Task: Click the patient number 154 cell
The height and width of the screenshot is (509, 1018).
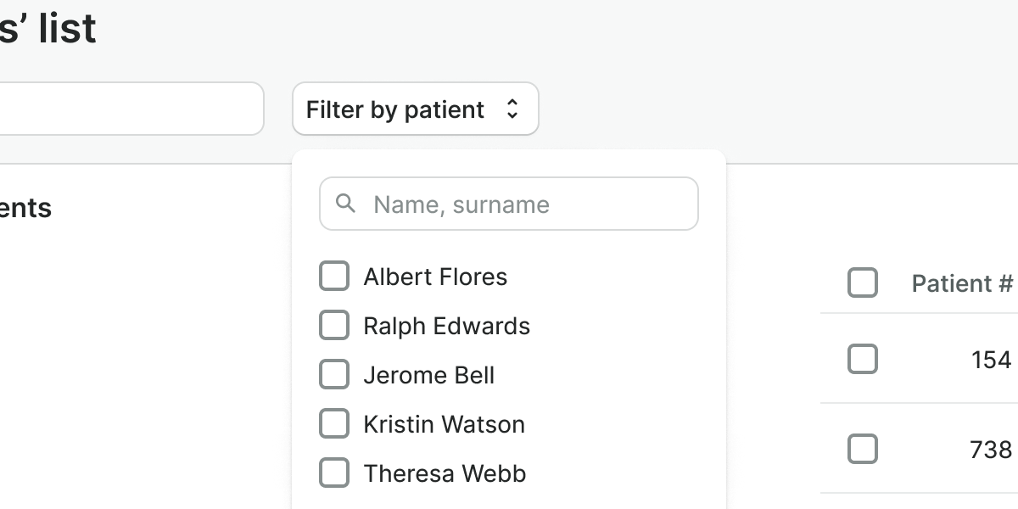Action: click(x=991, y=360)
